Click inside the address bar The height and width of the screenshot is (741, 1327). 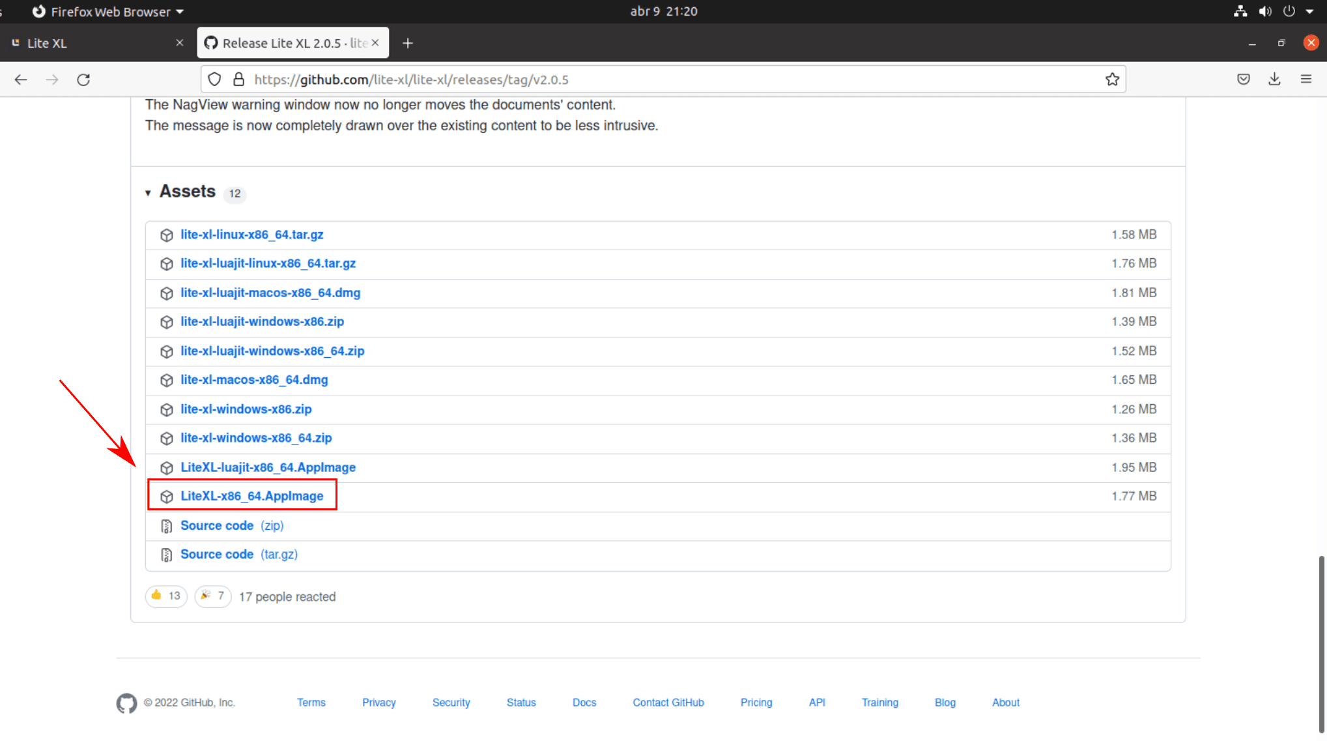tap(651, 79)
